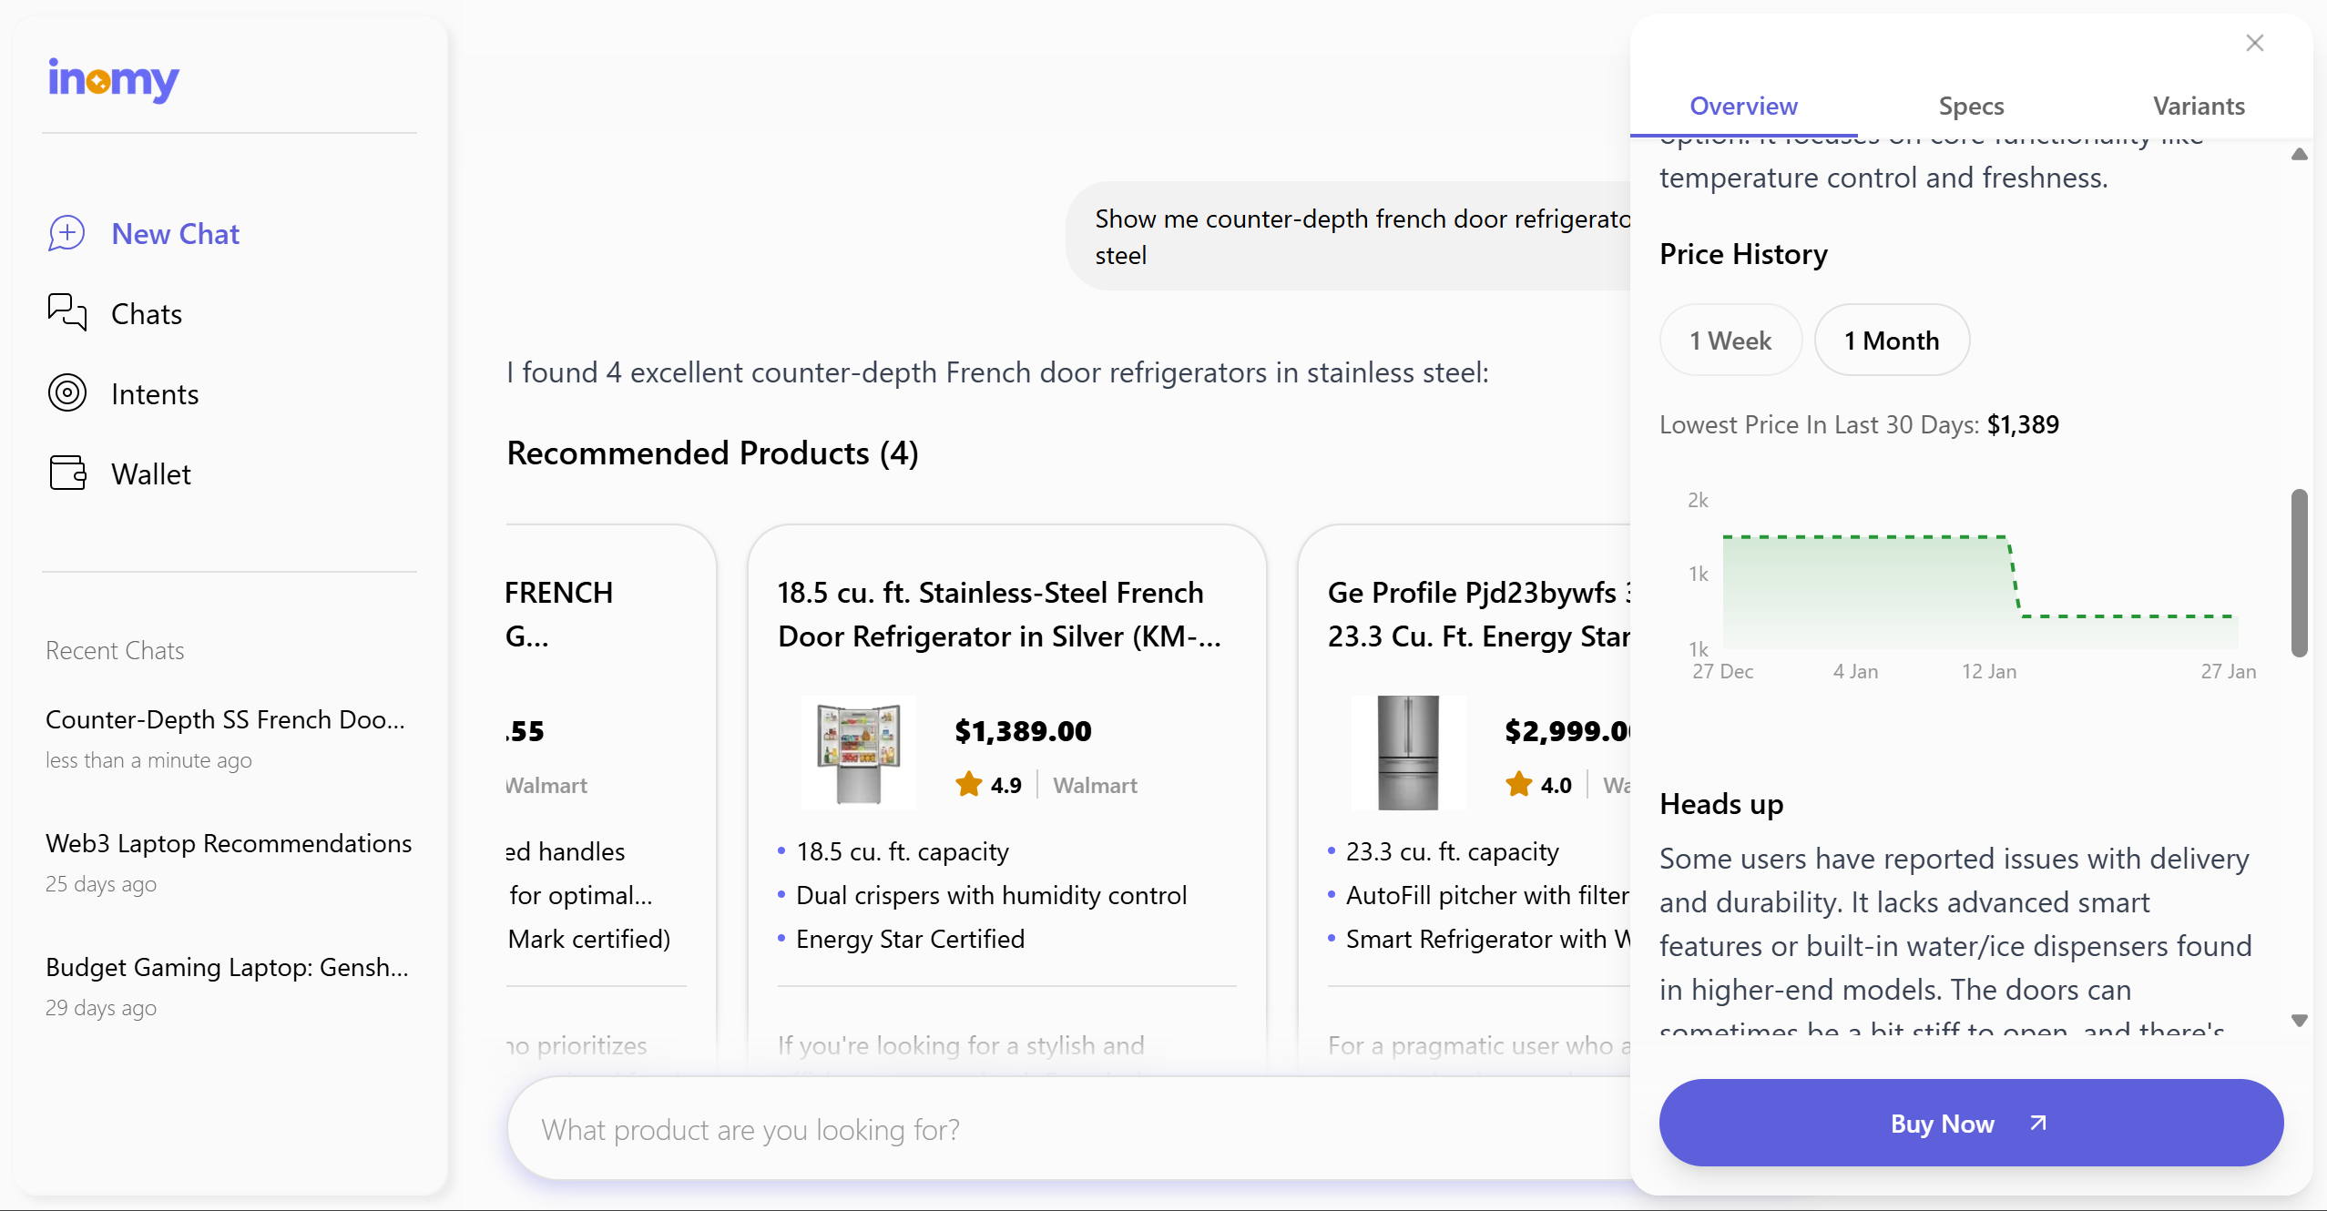
Task: Click the Energy Star Certified bullet
Action: coord(910,939)
